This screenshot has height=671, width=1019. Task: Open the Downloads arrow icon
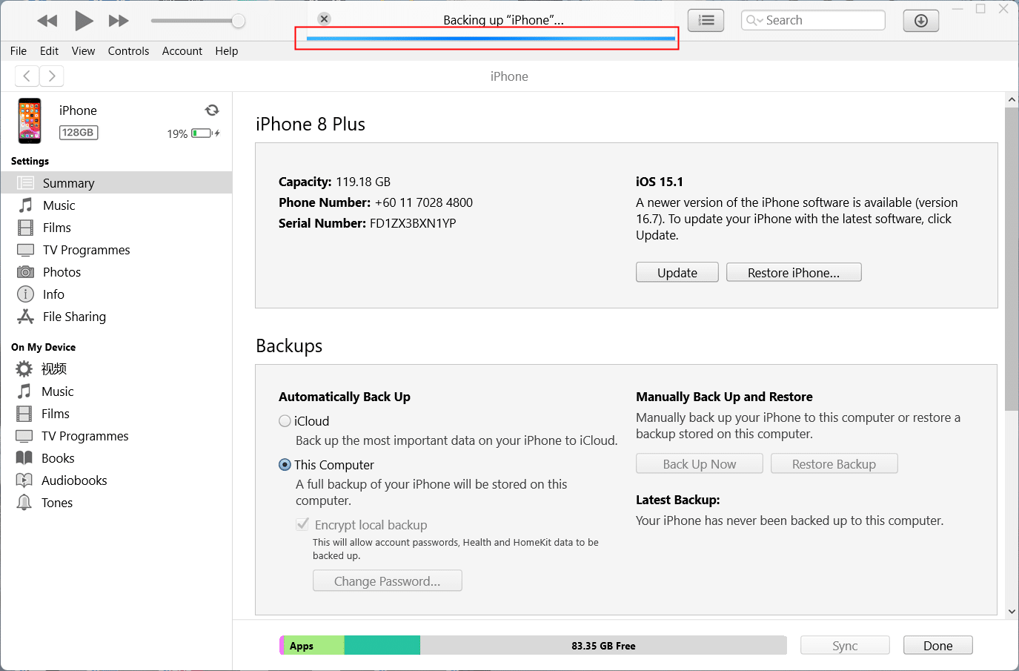tap(921, 21)
